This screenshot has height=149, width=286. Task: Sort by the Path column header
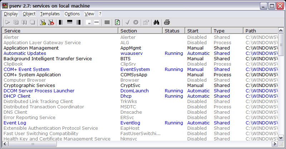point(261,31)
